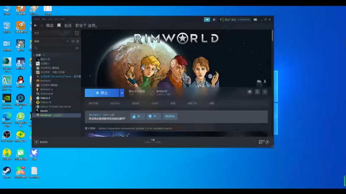Image resolution: width=346 pixels, height=194 pixels.
Task: Select RimWorld in the library list
Action: pos(57,115)
